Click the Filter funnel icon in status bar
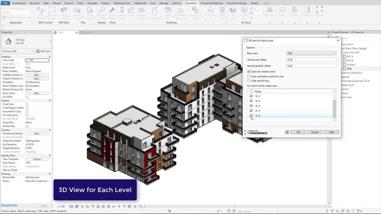This screenshot has height=214, width=381. (x=358, y=211)
